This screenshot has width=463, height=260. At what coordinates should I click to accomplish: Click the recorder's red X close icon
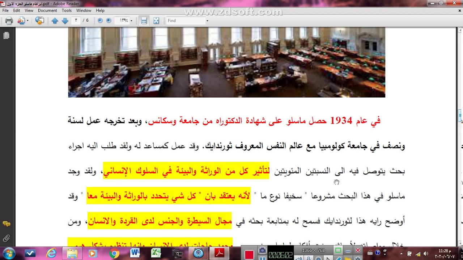pos(358,250)
